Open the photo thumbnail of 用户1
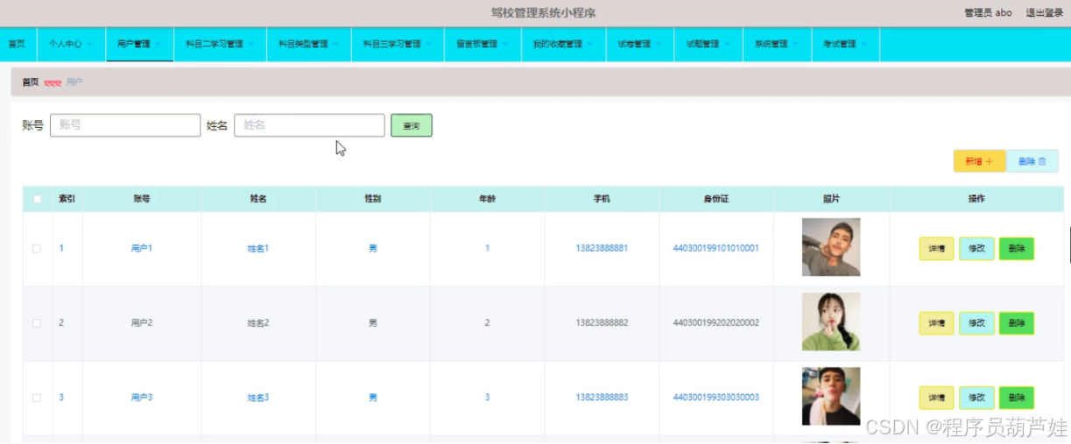Screen dimensions: 1071x444 (x=831, y=247)
